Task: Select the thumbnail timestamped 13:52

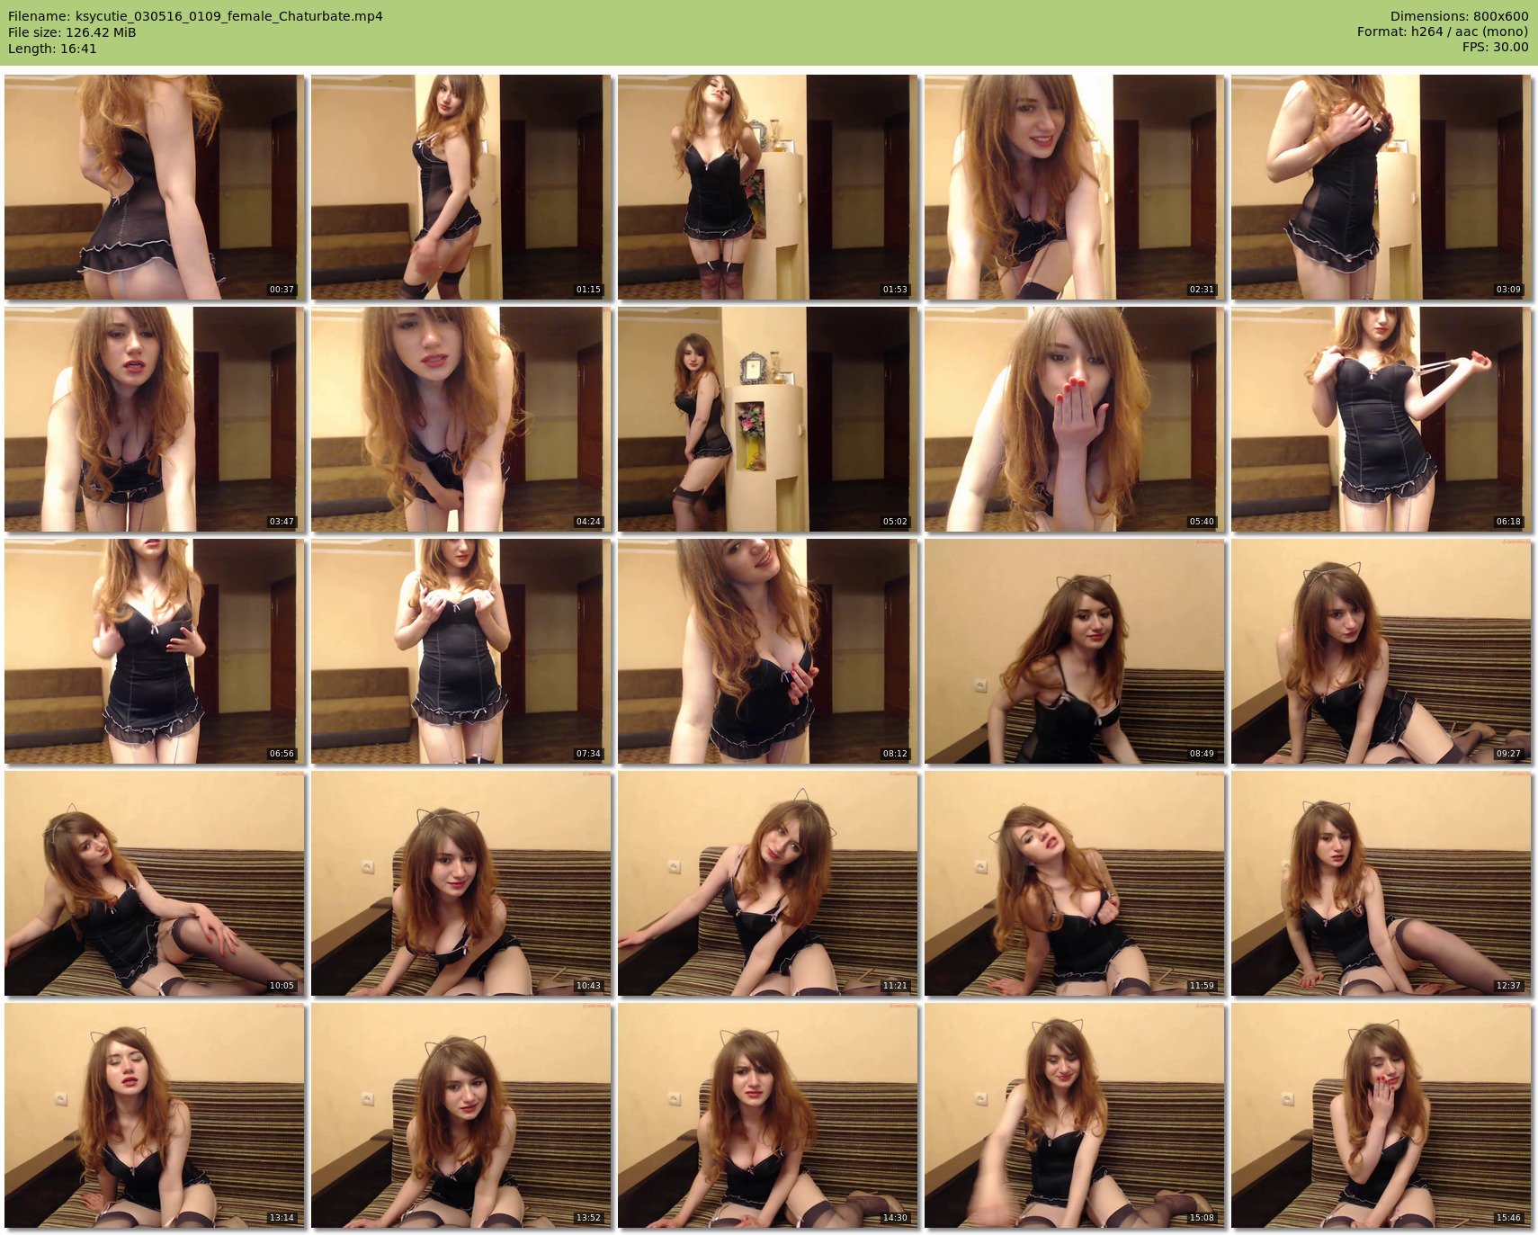Action: click(x=461, y=1115)
